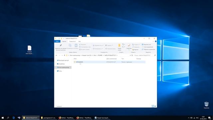Open the History (Журнал) item

click(x=135, y=50)
